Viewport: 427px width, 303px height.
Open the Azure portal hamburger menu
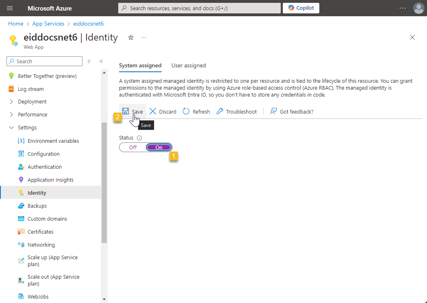[x=10, y=8]
